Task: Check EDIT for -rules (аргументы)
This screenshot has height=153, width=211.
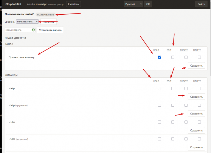Action: click(173, 139)
